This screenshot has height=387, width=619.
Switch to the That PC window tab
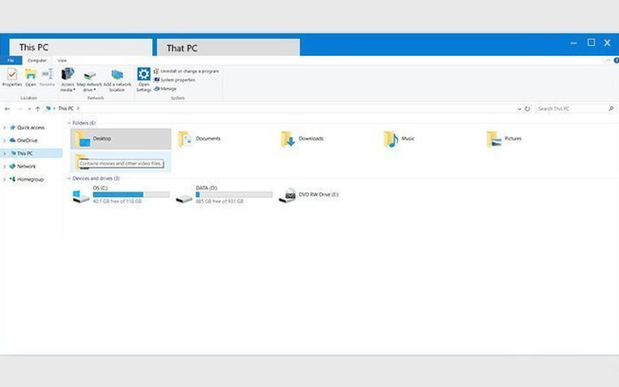coord(229,48)
